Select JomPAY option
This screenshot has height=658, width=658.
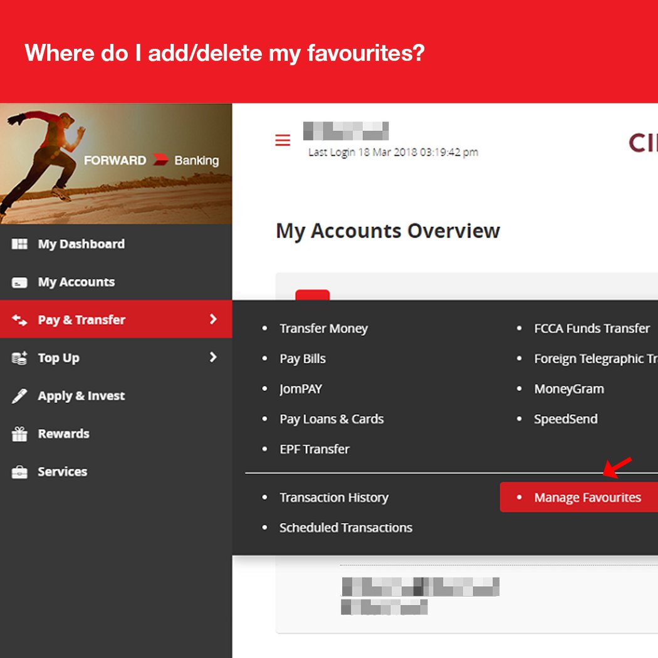(301, 389)
